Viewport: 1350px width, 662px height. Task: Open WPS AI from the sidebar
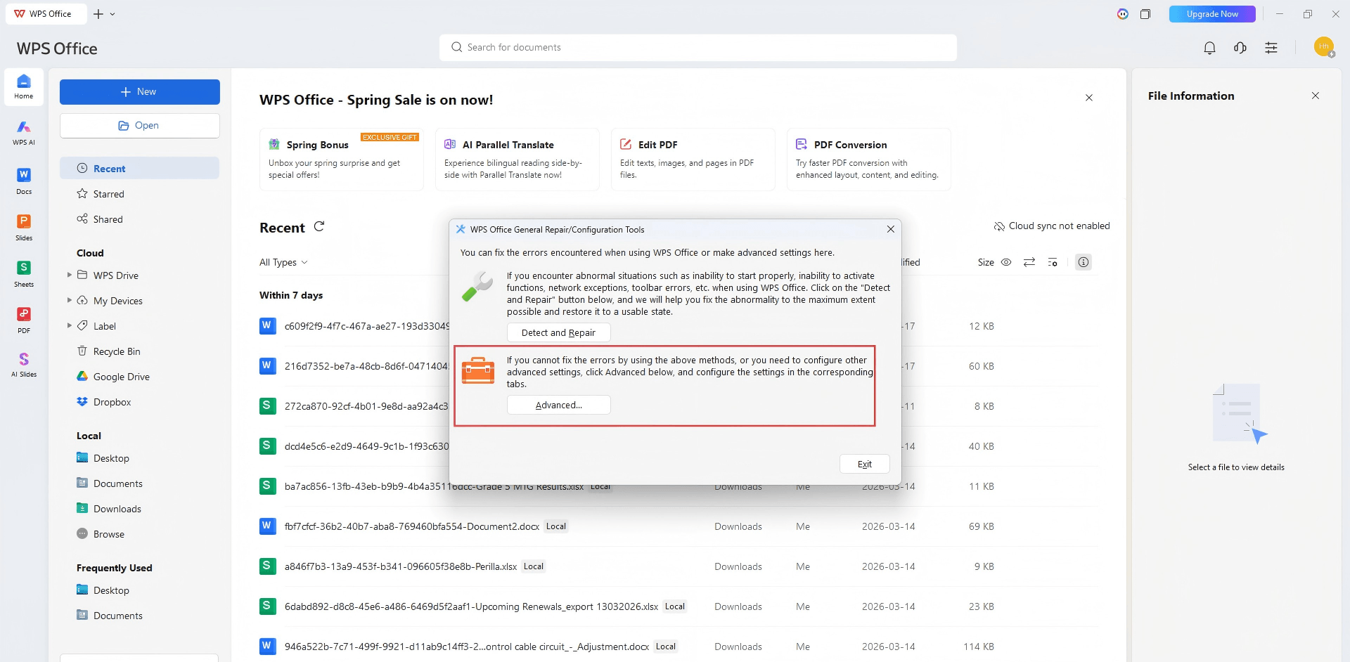click(x=24, y=131)
